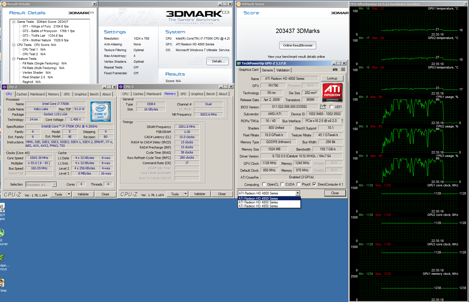
Task: Click the GPU-Z title bar icon
Action: pos(239,63)
